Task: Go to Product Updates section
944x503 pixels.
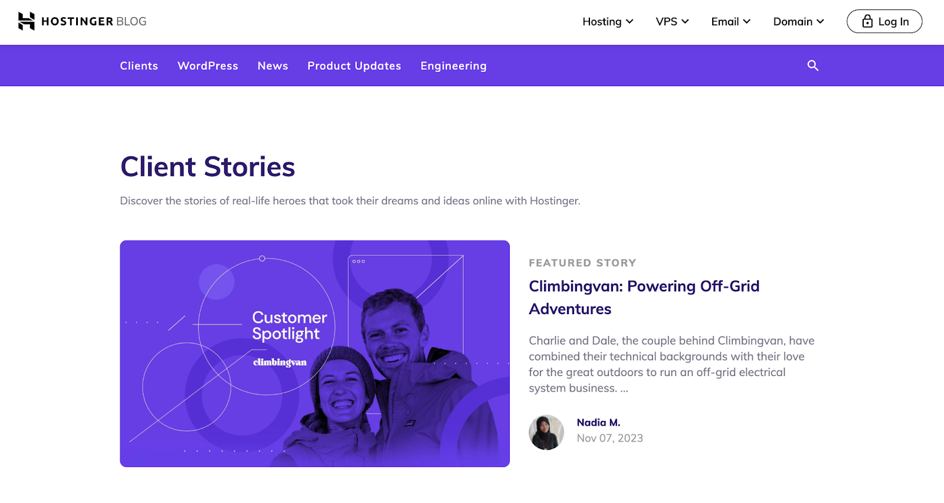Action: tap(354, 66)
